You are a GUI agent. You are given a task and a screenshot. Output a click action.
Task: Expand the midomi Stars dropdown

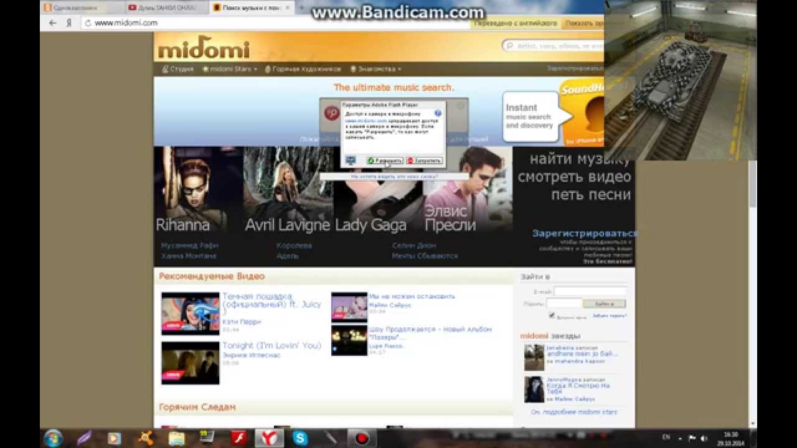229,69
